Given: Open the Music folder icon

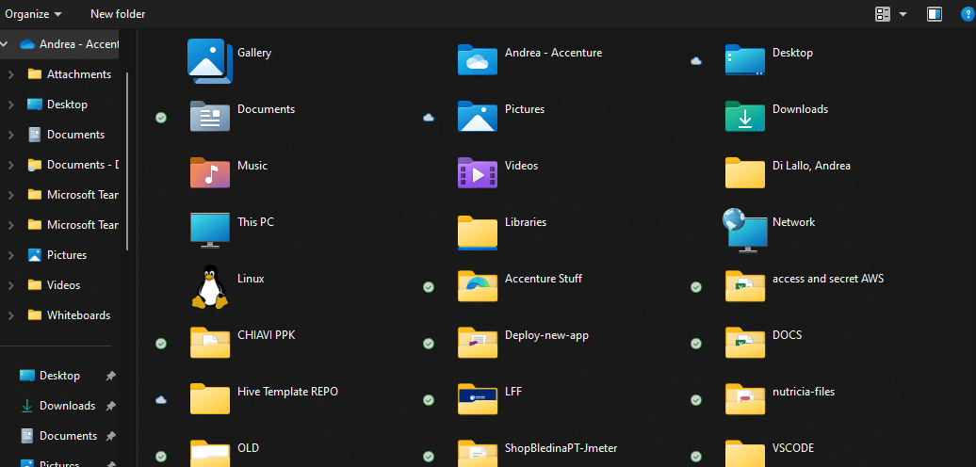Looking at the screenshot, I should (210, 173).
